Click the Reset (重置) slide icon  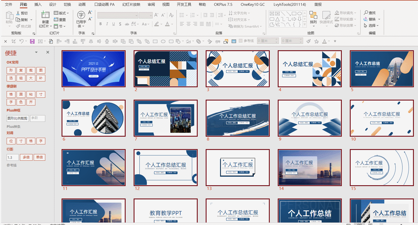point(56,20)
